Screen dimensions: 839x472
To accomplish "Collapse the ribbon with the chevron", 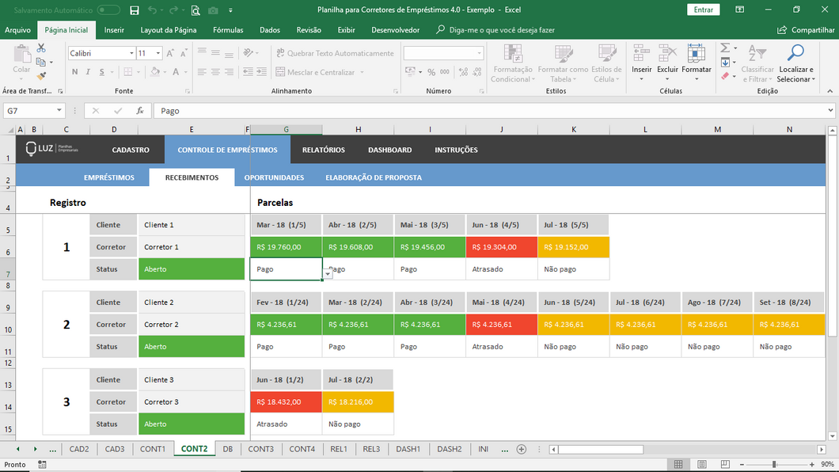I will tap(830, 92).
